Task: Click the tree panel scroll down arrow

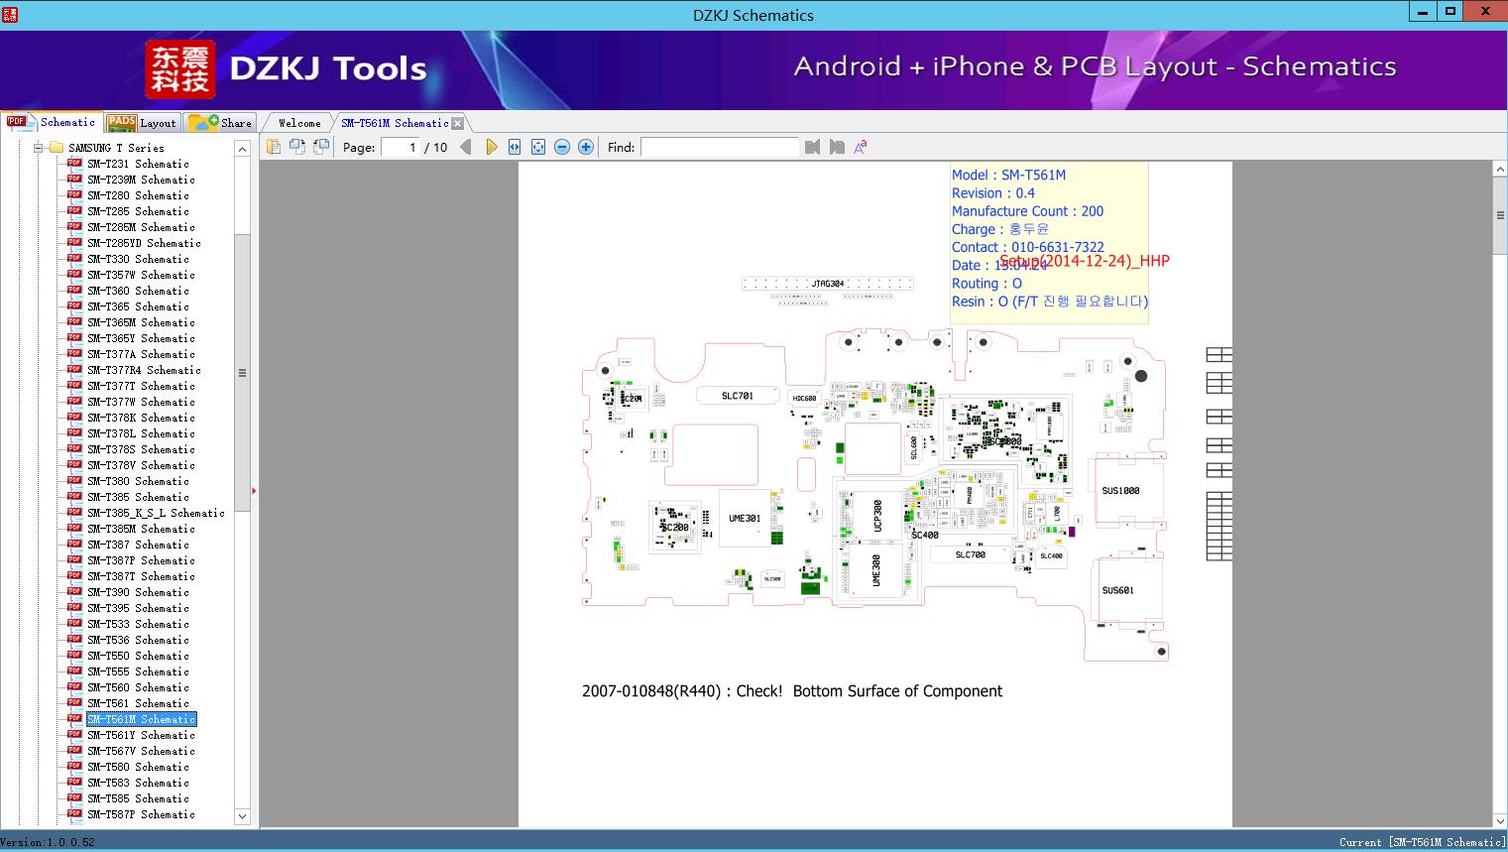Action: [x=242, y=816]
